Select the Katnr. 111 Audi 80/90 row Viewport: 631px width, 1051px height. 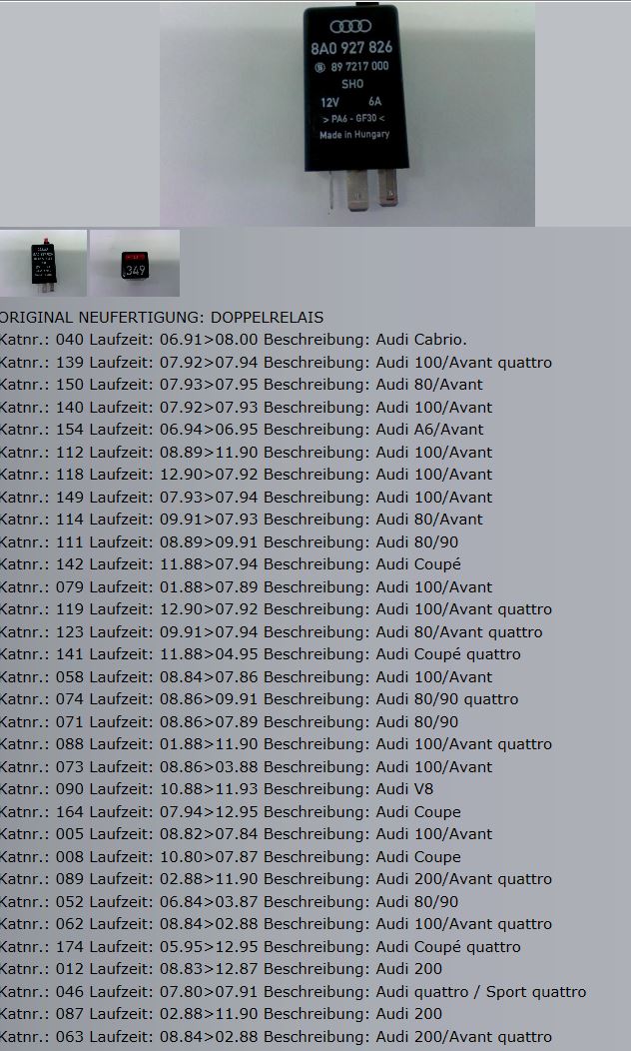(x=229, y=541)
